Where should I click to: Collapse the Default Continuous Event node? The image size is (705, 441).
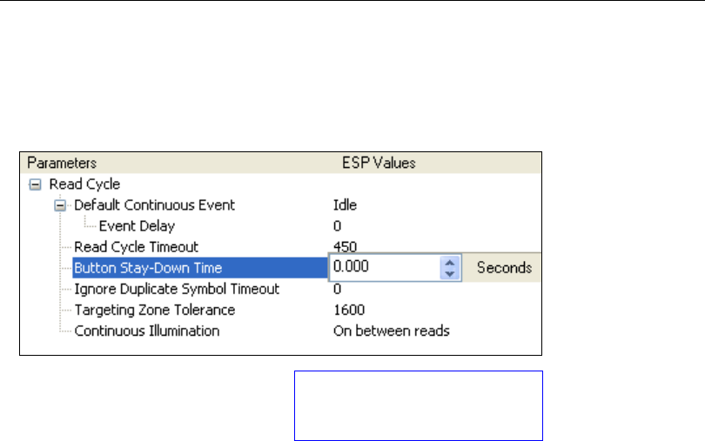coord(60,205)
